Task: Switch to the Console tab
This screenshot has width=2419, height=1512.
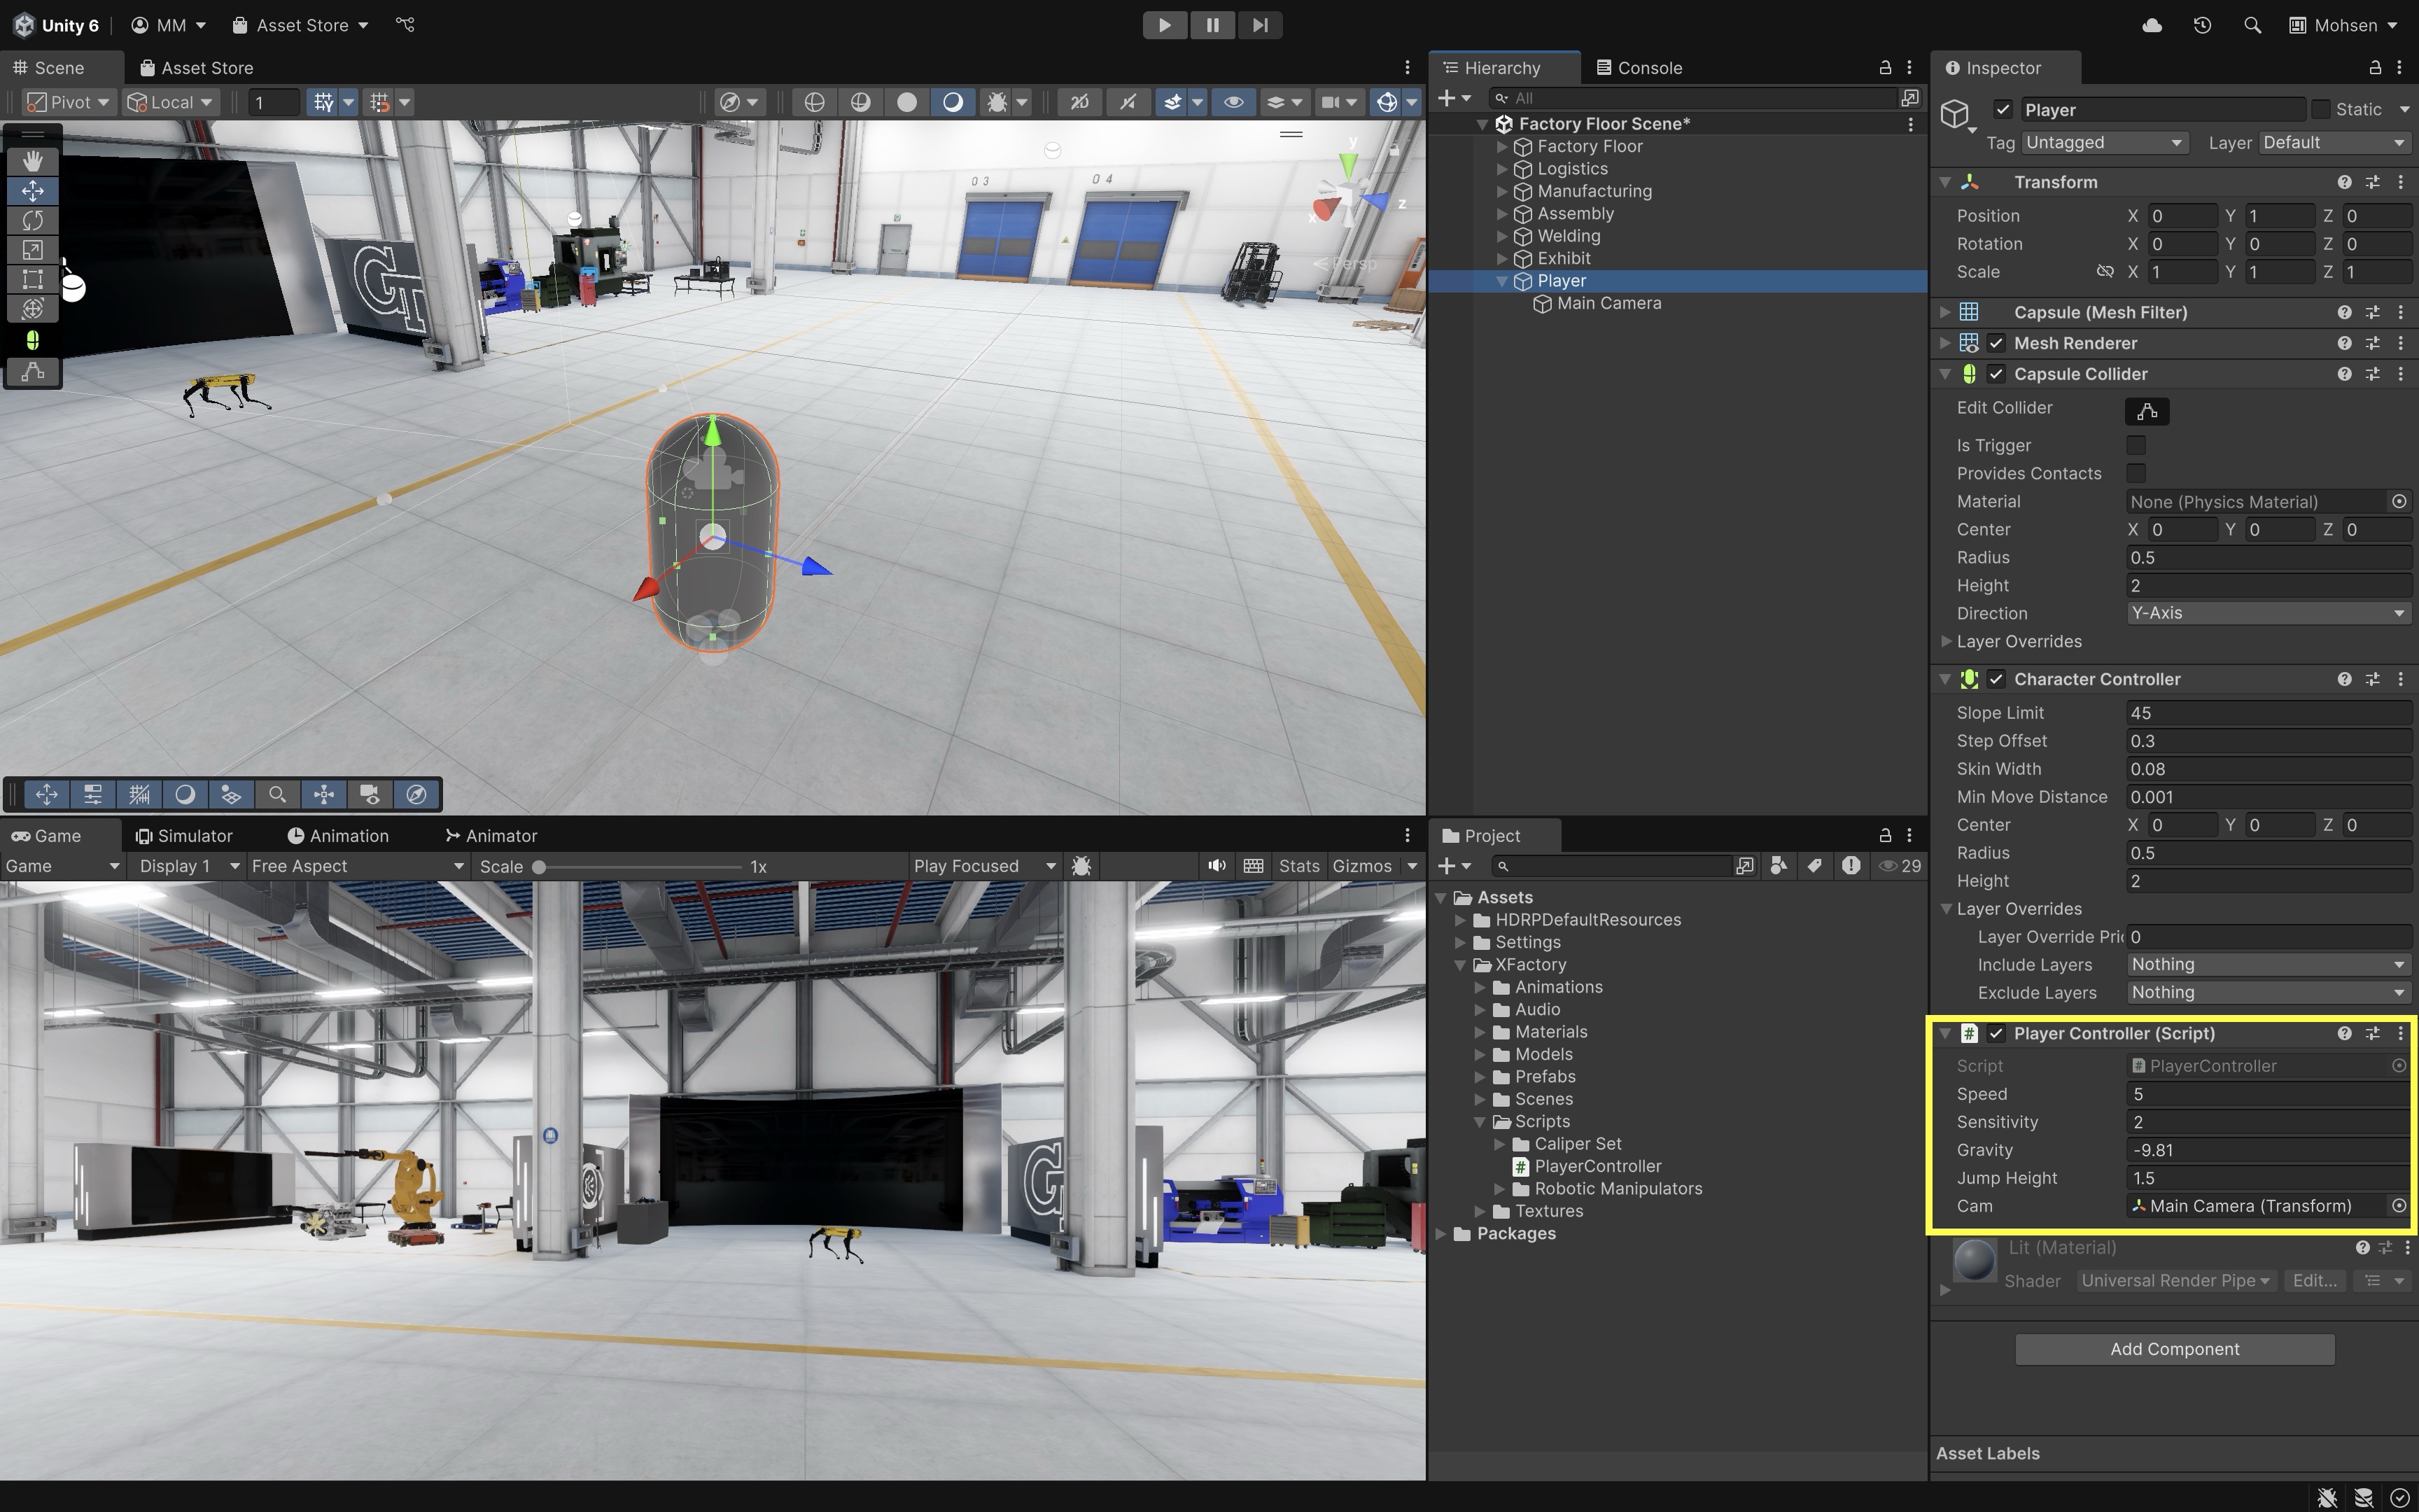Action: [x=1639, y=68]
